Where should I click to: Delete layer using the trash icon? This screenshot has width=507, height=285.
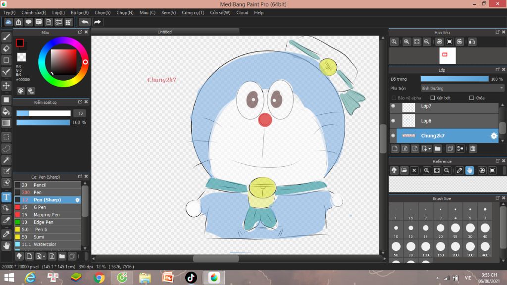[473, 148]
